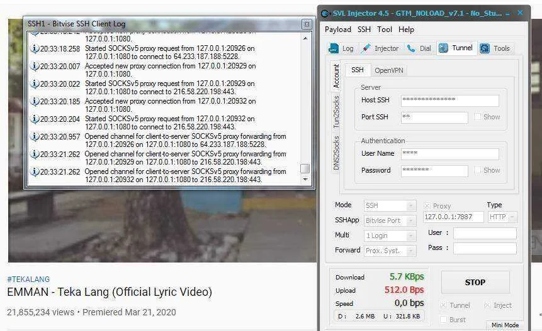Screen dimensions: 542x331
Task: Click the uploaded total 321.8 KB
Action: pos(408,316)
